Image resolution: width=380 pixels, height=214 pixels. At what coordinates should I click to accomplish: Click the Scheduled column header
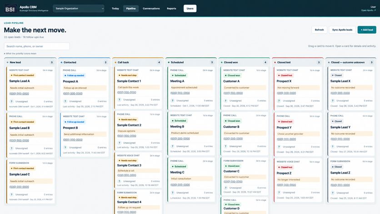point(191,62)
